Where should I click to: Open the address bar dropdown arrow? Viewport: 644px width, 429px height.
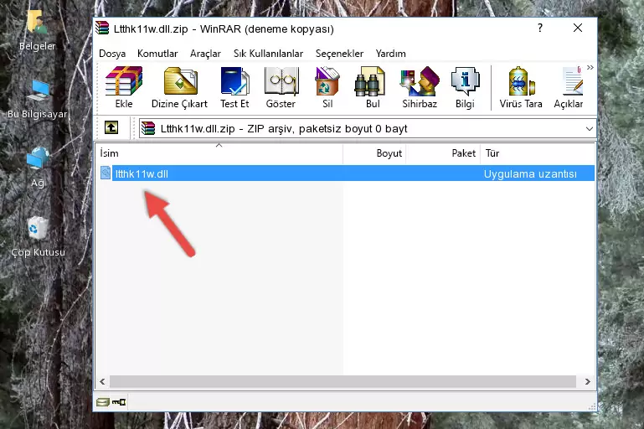590,129
